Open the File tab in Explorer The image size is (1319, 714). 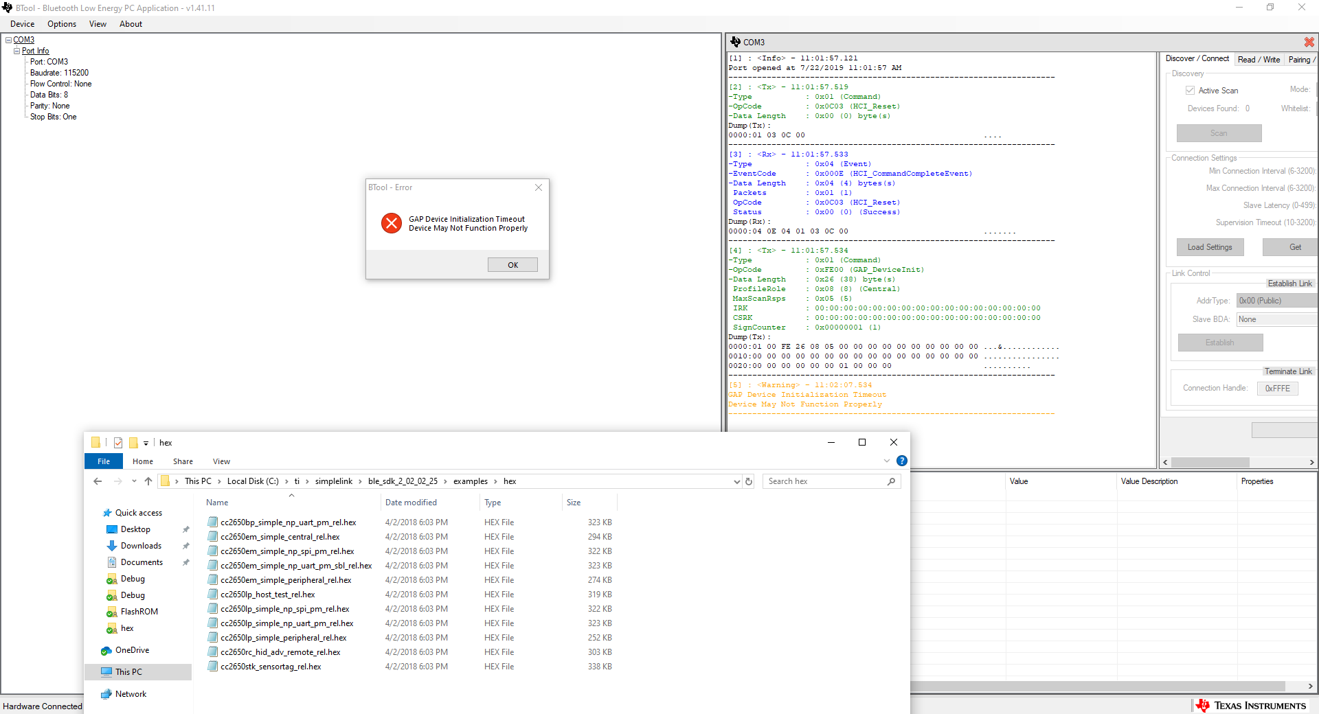point(104,461)
